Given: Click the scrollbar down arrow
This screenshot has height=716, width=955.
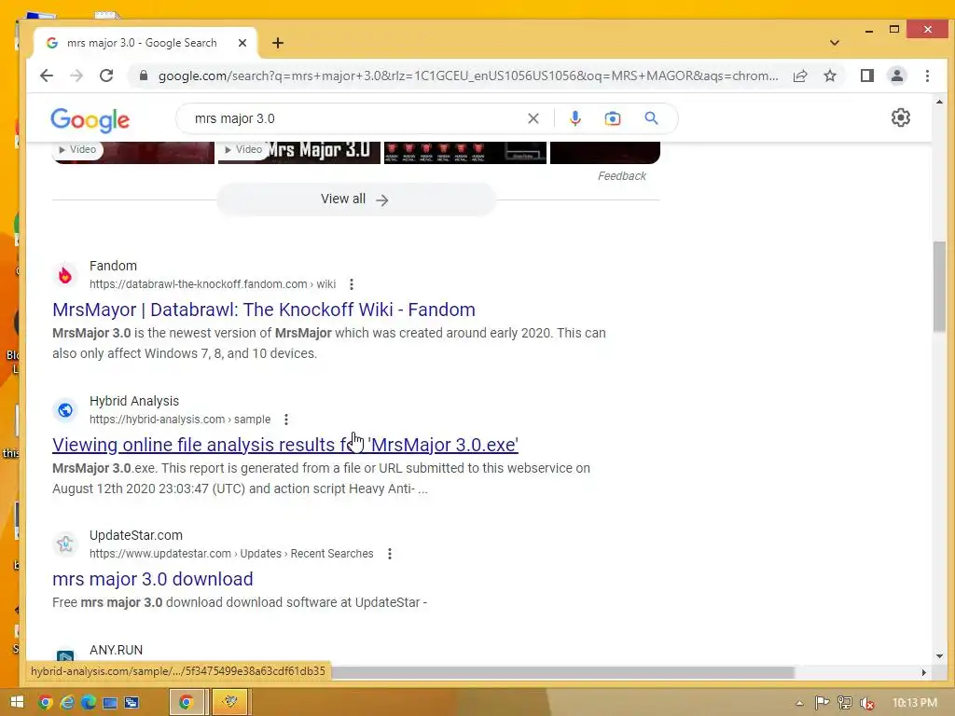Looking at the screenshot, I should tap(939, 656).
